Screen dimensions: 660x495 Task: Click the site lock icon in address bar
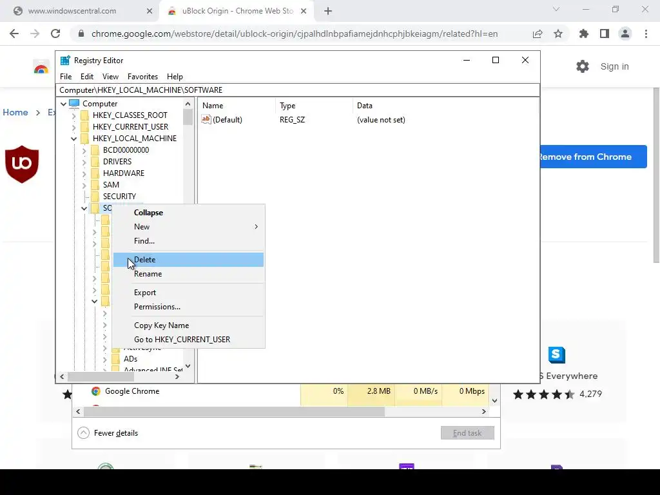[x=81, y=34]
